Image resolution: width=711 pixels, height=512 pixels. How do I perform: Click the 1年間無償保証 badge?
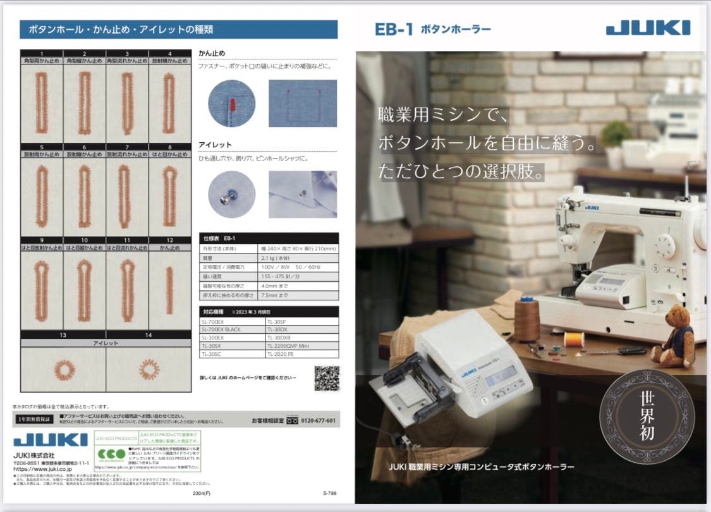click(x=35, y=419)
